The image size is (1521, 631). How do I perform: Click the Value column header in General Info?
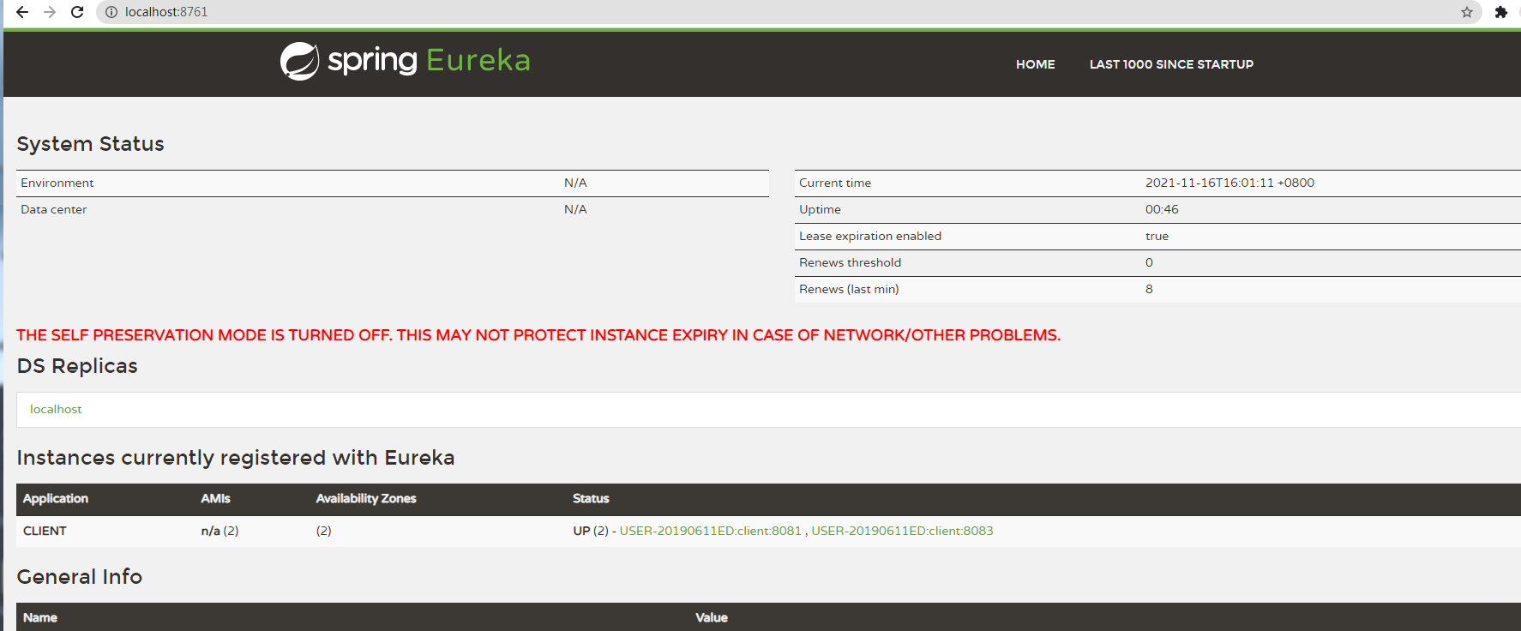(712, 617)
